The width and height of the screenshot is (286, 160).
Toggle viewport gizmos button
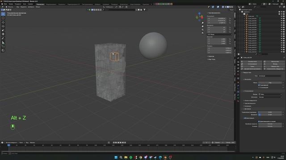click(x=213, y=7)
